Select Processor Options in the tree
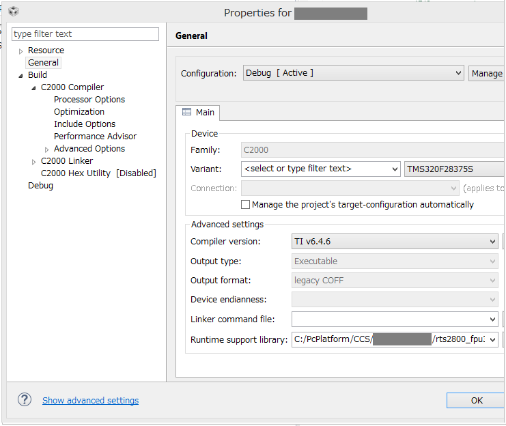506x426 pixels. click(x=89, y=100)
